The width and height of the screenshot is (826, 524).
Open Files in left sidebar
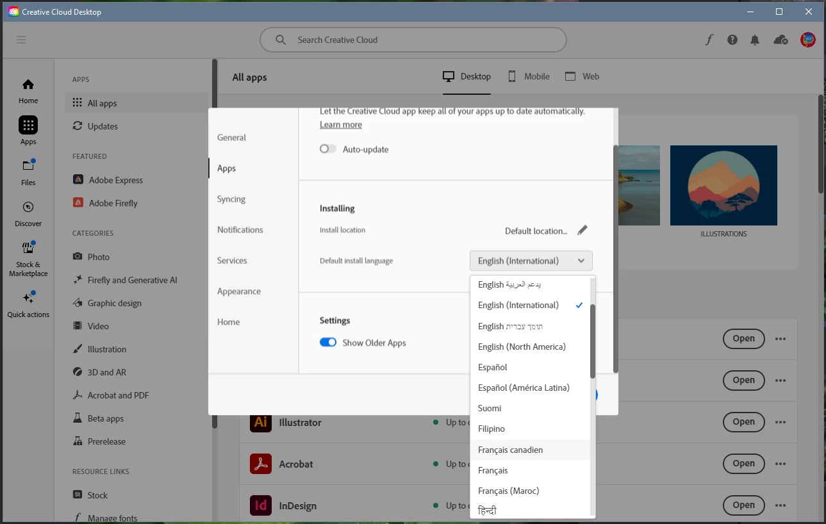(x=28, y=172)
